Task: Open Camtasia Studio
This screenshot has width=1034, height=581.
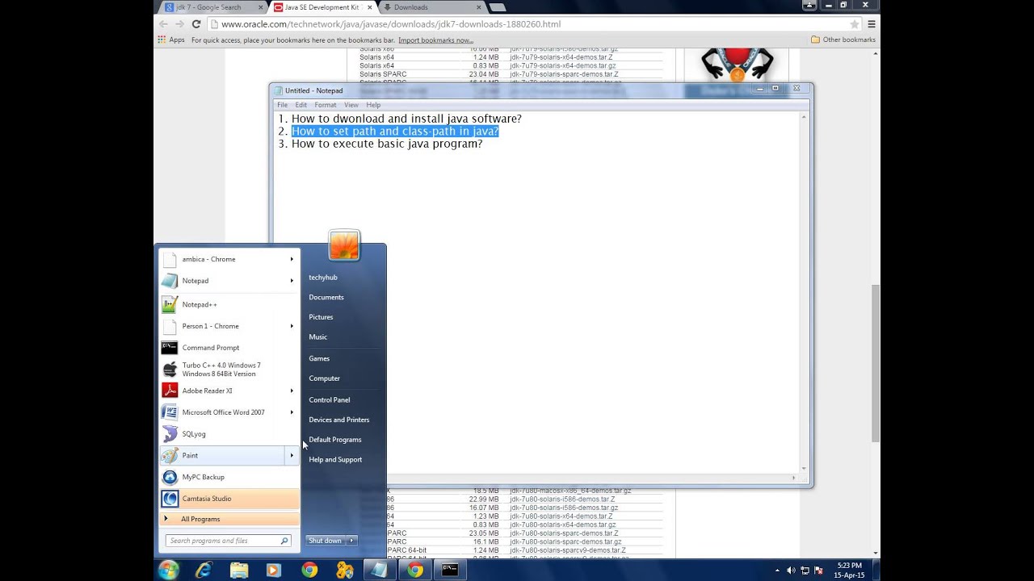Action: pyautogui.click(x=230, y=499)
